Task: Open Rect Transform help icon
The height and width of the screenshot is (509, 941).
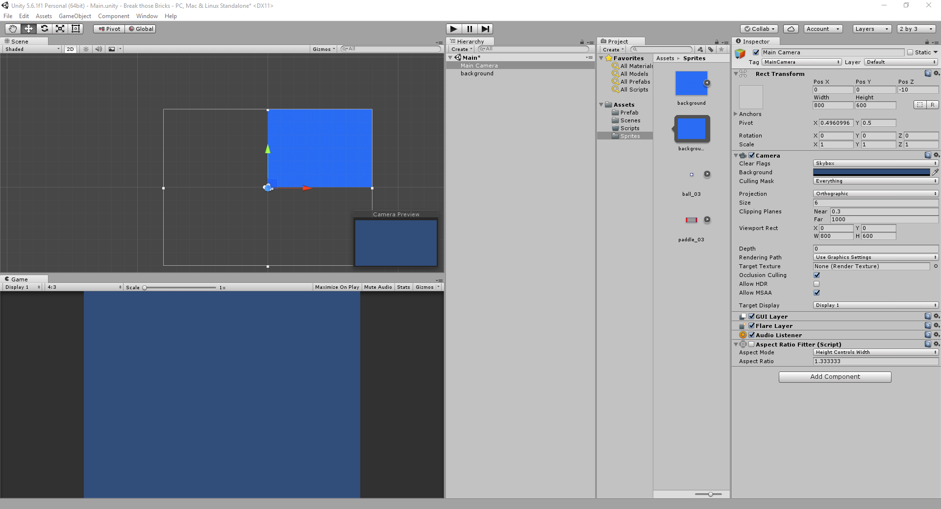Action: [928, 73]
